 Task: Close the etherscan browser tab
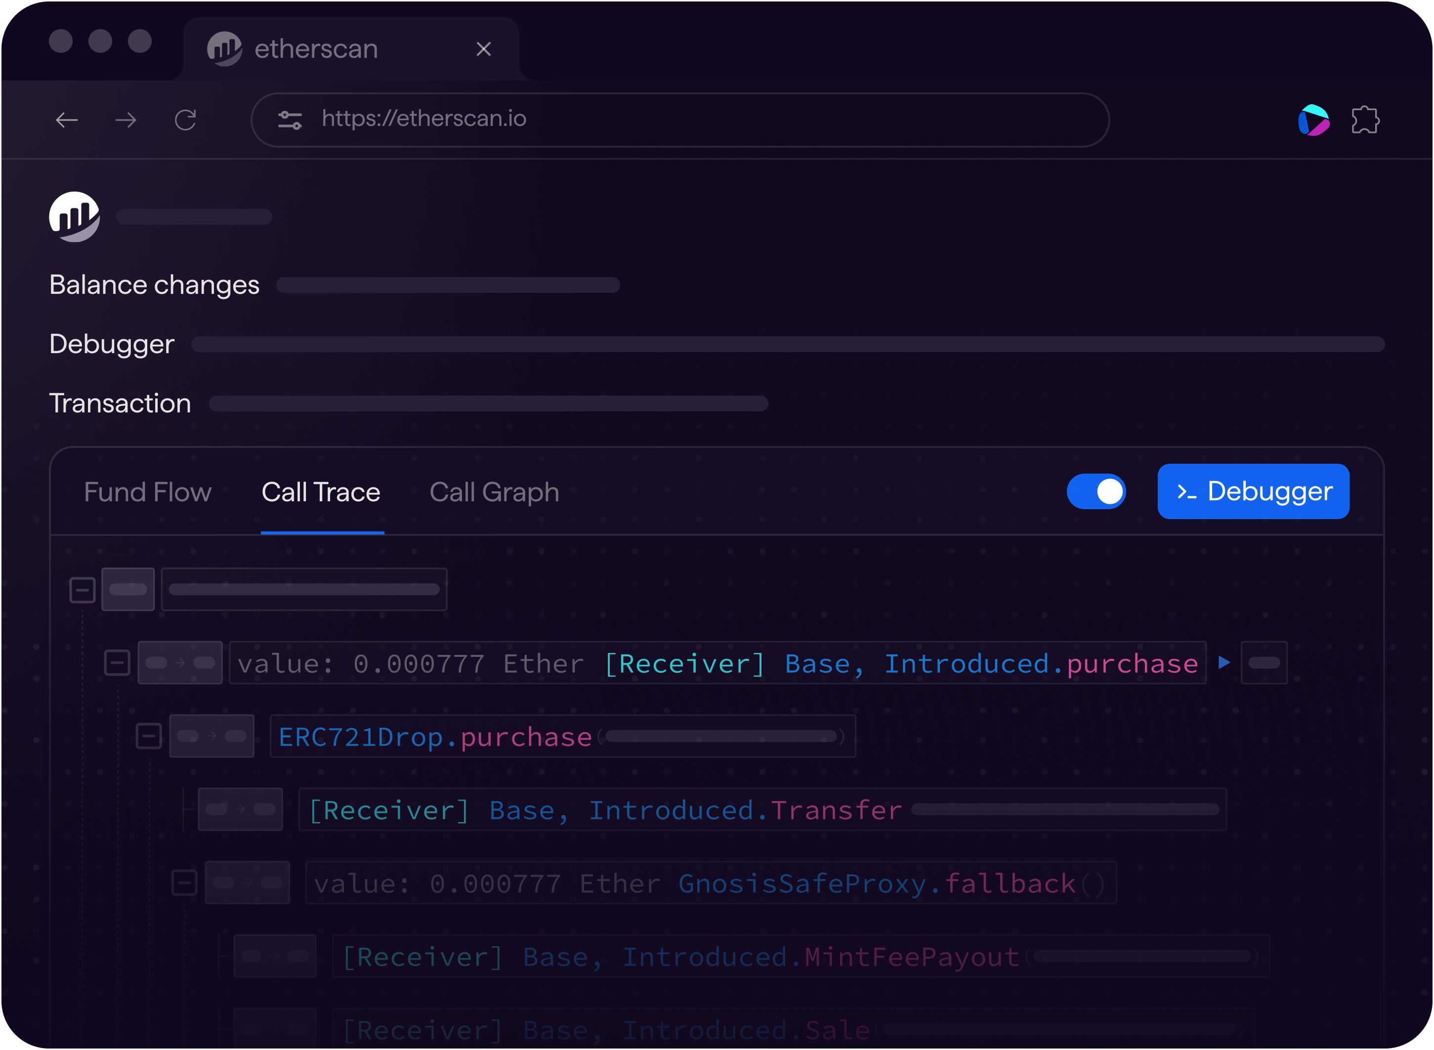tap(484, 49)
